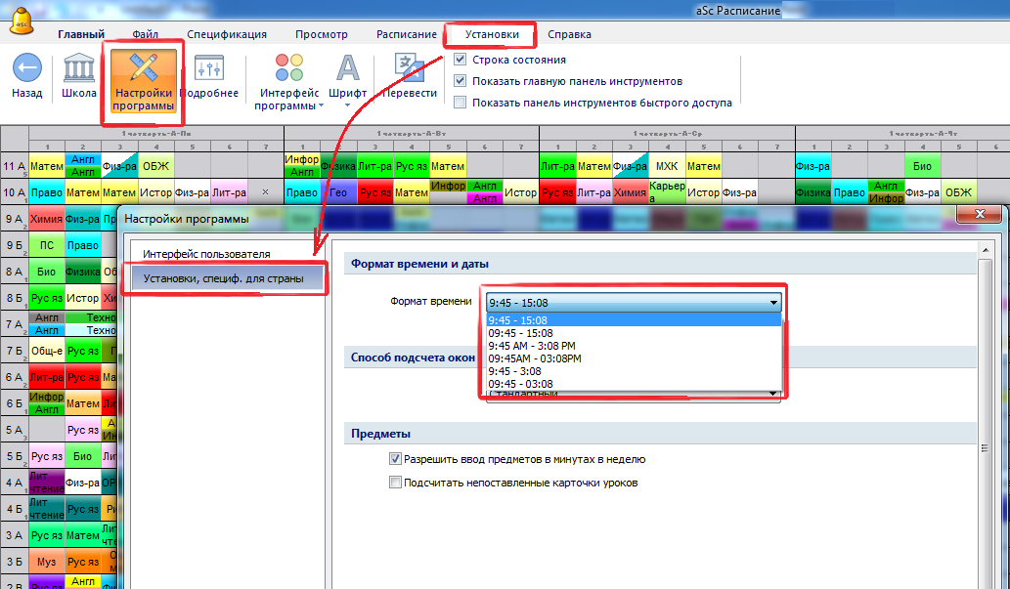Open the School (Школа) icon

tap(79, 68)
